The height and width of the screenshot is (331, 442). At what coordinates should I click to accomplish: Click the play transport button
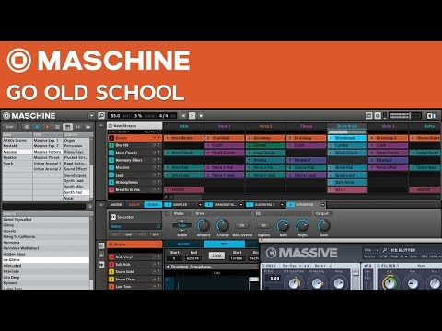click(192, 116)
